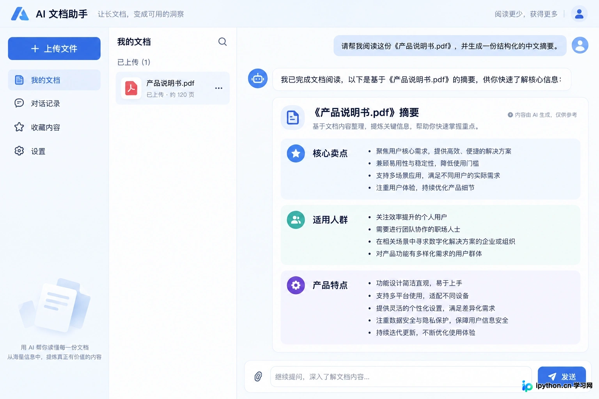Focus the 继续提问 input field
Viewport: 599px width, 399px height.
[x=401, y=377]
